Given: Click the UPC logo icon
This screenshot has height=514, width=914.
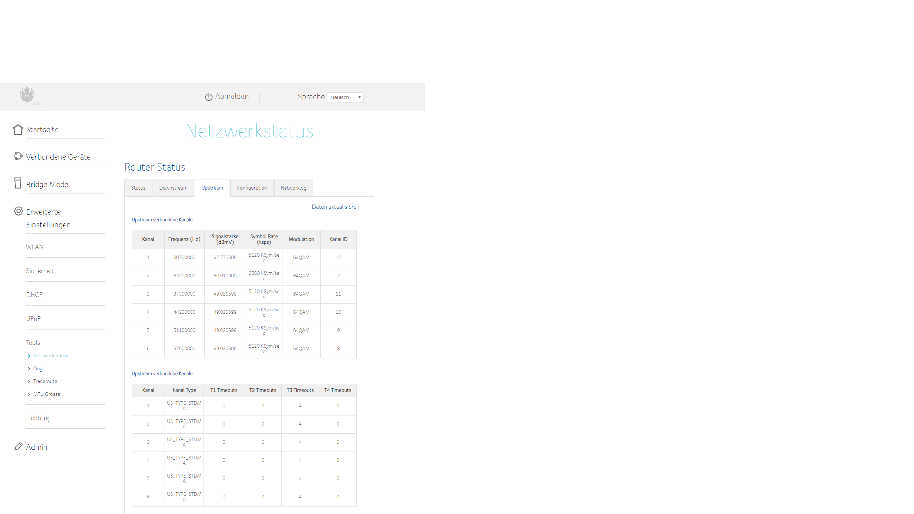Looking at the screenshot, I should tap(28, 96).
